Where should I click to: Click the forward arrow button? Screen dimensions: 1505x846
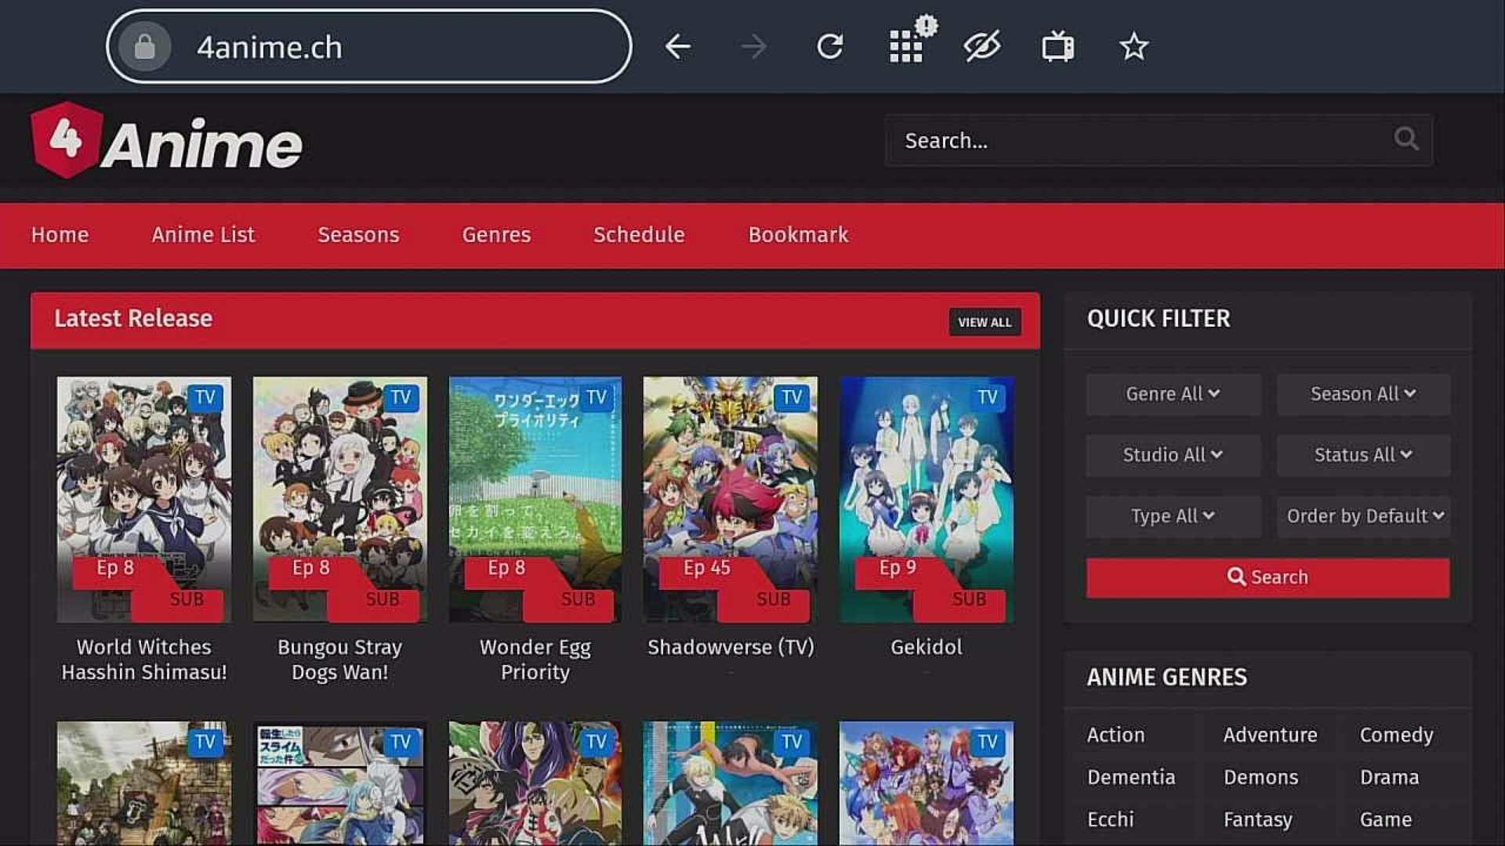click(753, 47)
